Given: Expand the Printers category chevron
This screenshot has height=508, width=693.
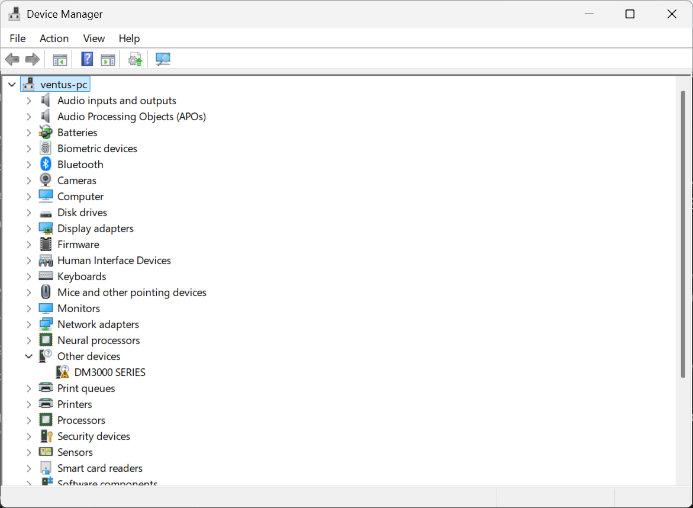Looking at the screenshot, I should pyautogui.click(x=29, y=404).
